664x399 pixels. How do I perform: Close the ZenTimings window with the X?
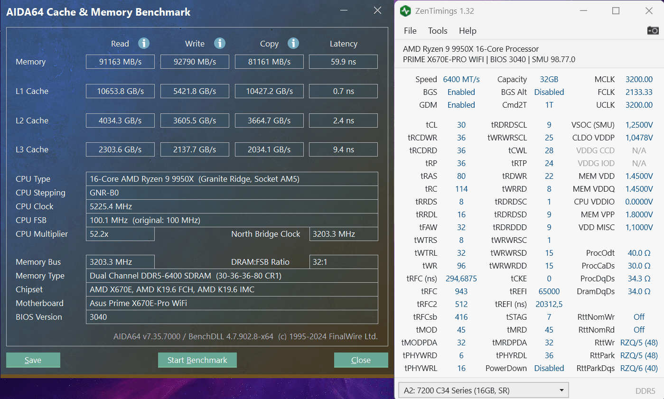coord(649,11)
